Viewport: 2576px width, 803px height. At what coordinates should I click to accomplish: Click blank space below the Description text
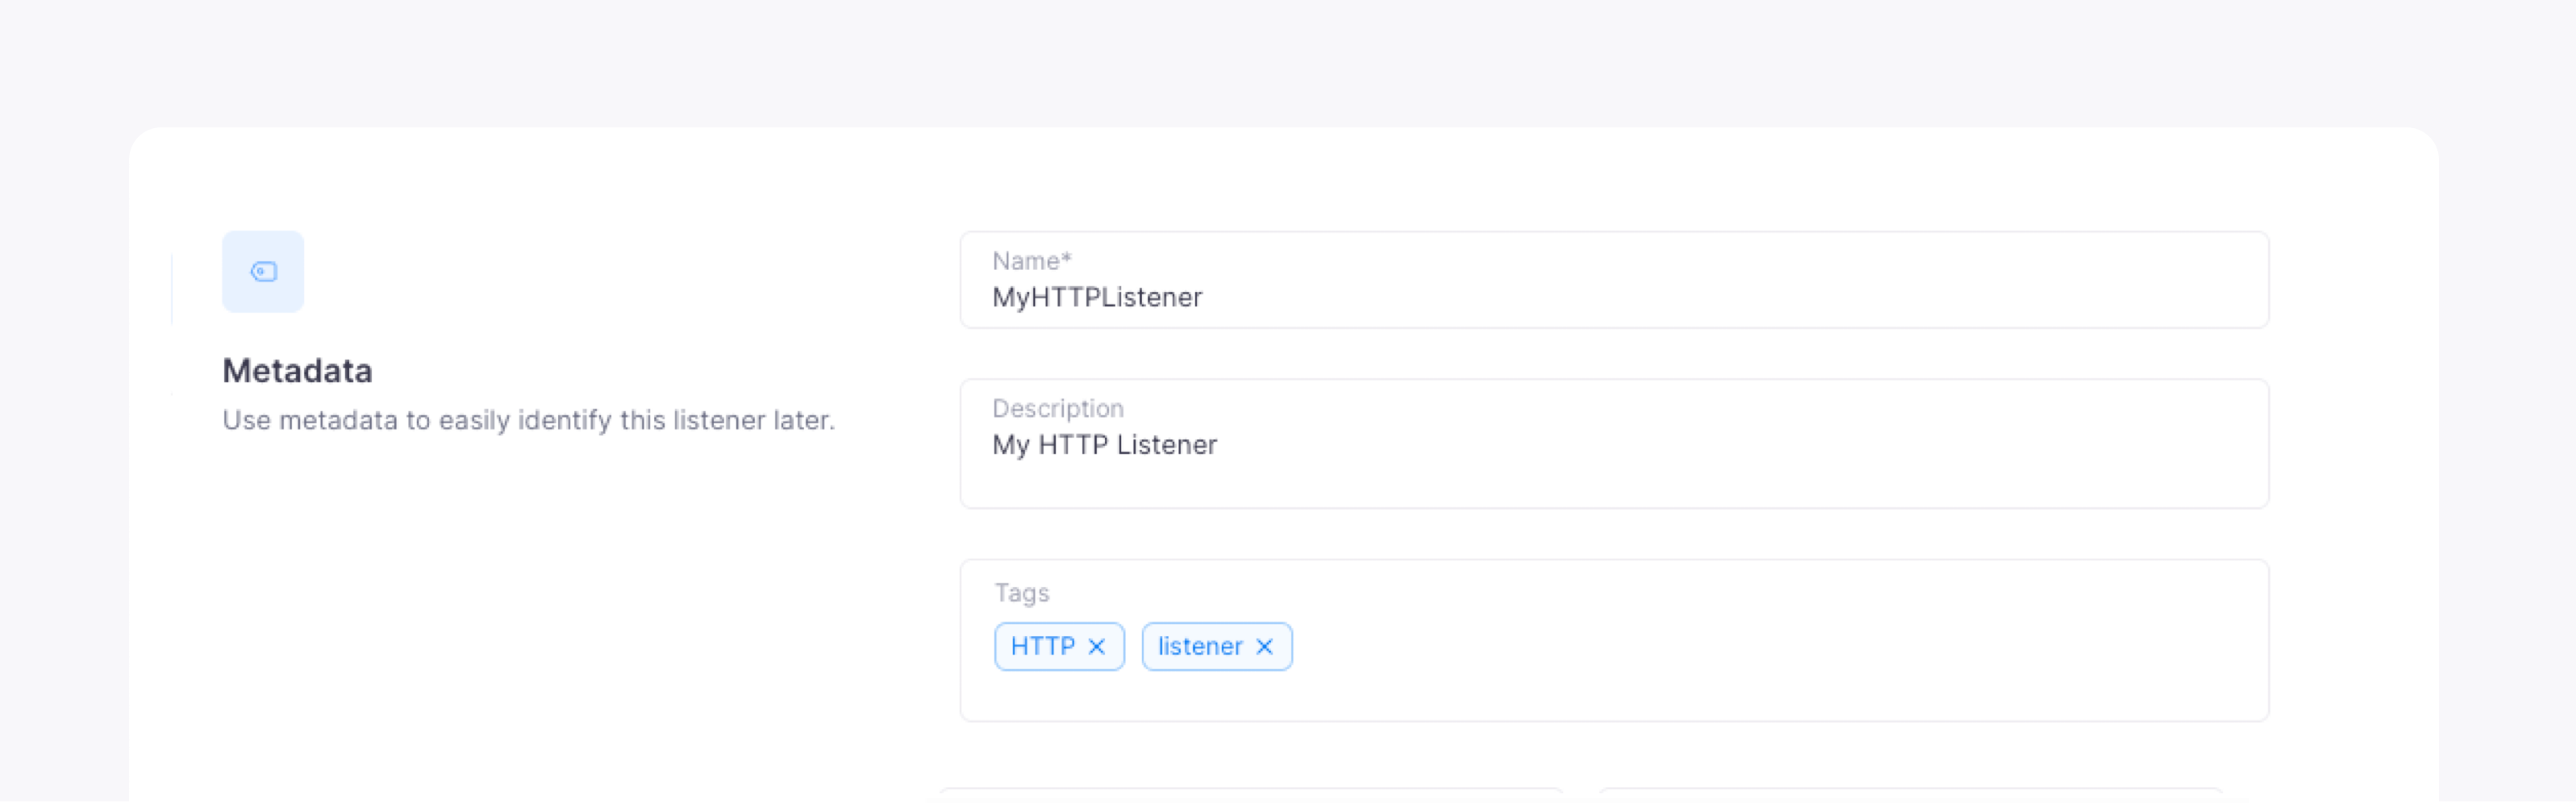[1612, 485]
